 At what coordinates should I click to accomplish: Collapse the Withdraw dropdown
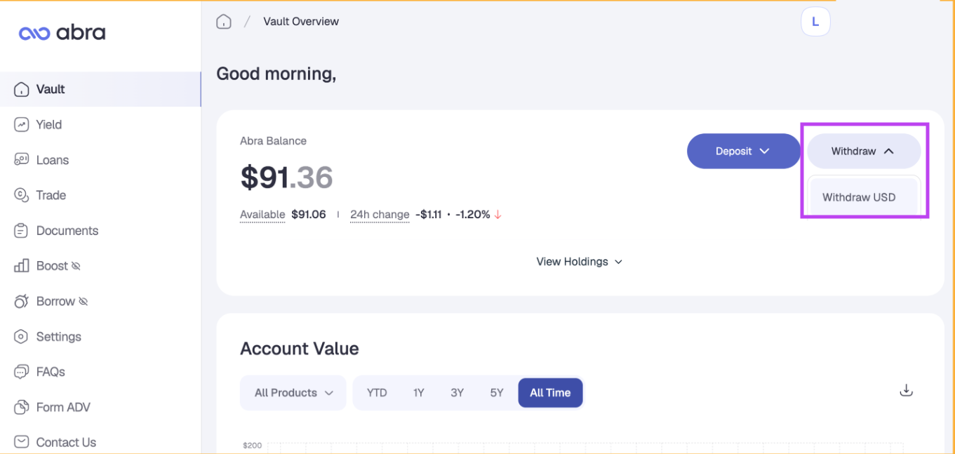[x=864, y=151]
